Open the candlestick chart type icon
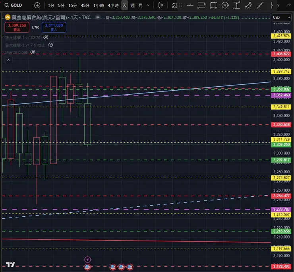The image size is (294, 272). [161, 5]
